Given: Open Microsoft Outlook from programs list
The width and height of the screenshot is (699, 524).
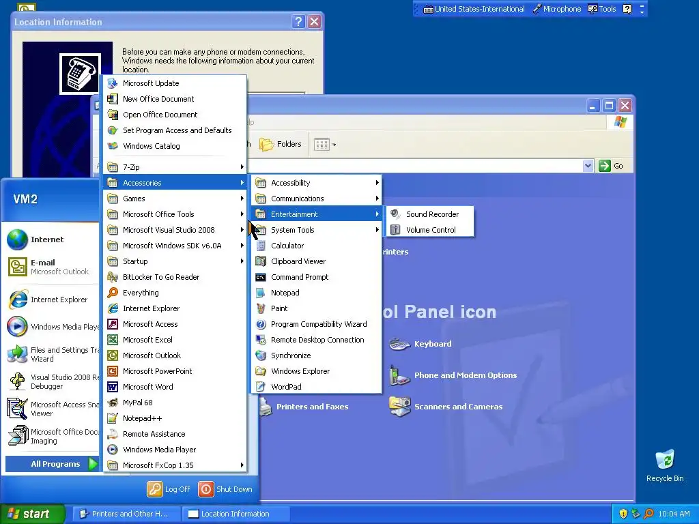Looking at the screenshot, I should tap(175, 355).
